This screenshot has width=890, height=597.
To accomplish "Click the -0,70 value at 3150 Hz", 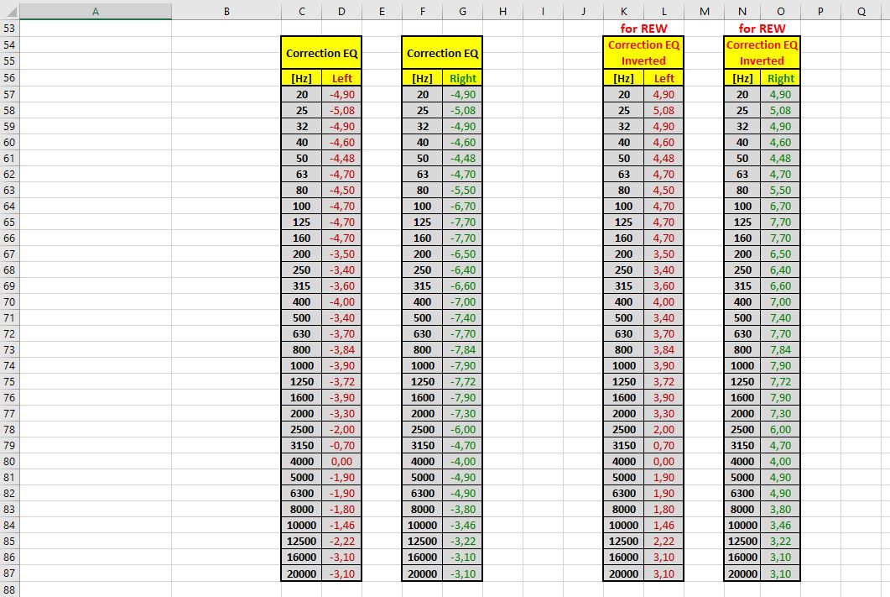I will (341, 445).
